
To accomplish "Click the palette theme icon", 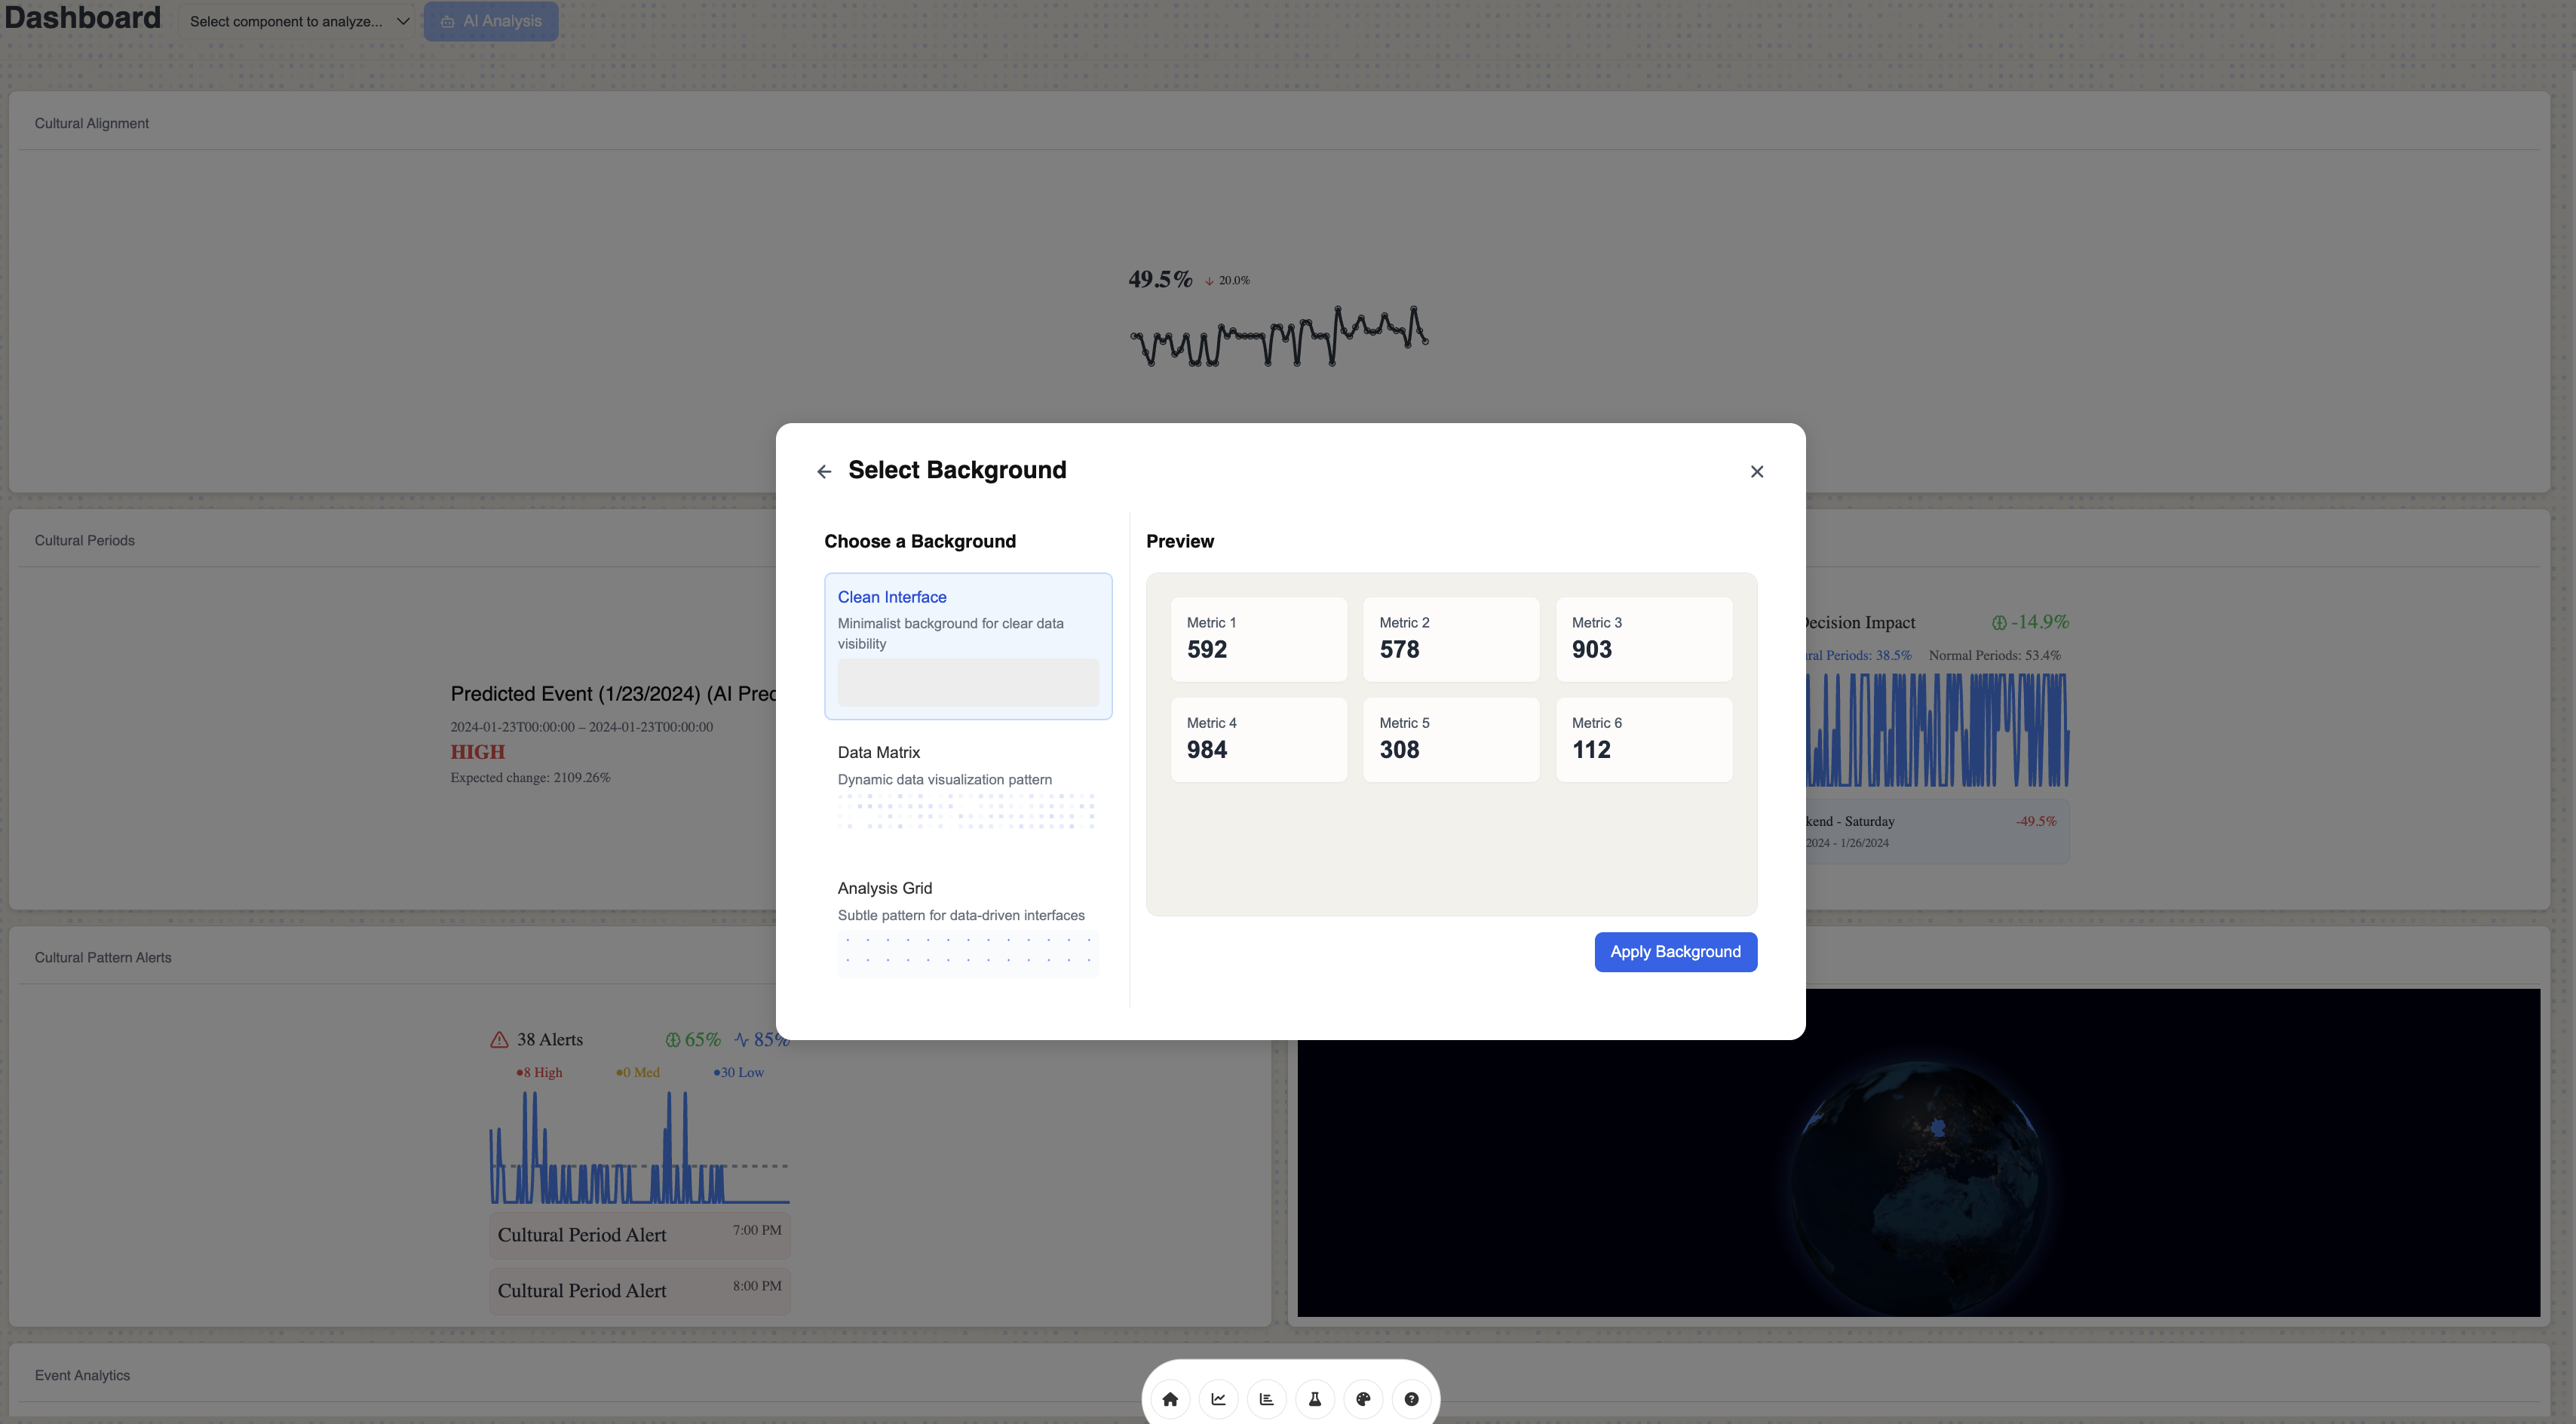I will (x=1363, y=1399).
